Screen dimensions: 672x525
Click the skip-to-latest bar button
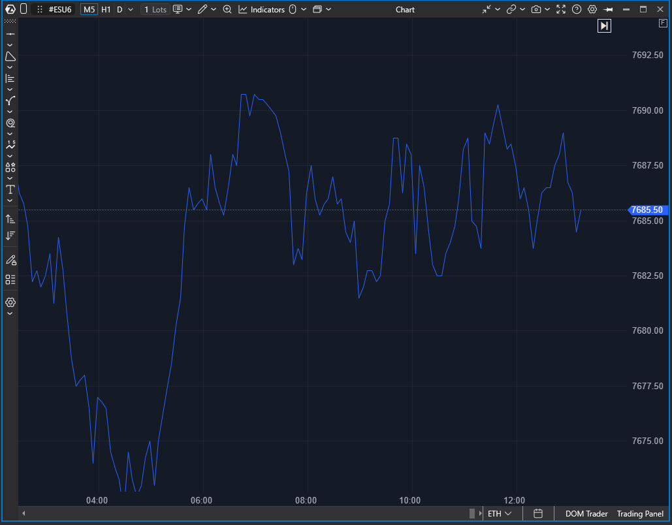pyautogui.click(x=604, y=26)
